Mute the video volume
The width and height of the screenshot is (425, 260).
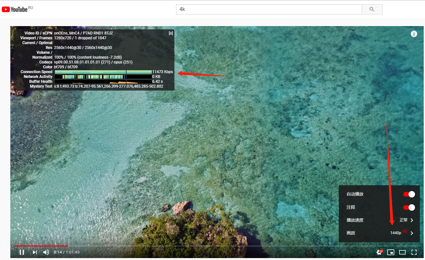[x=46, y=252]
